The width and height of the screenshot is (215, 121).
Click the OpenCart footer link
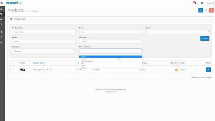(98, 89)
